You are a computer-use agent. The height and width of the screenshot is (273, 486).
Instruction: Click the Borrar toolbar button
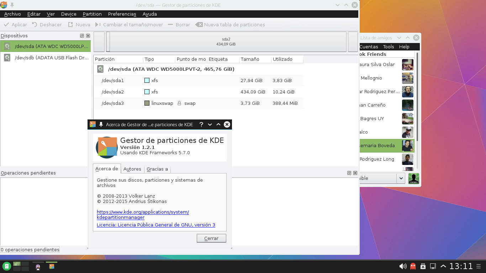[x=179, y=25]
